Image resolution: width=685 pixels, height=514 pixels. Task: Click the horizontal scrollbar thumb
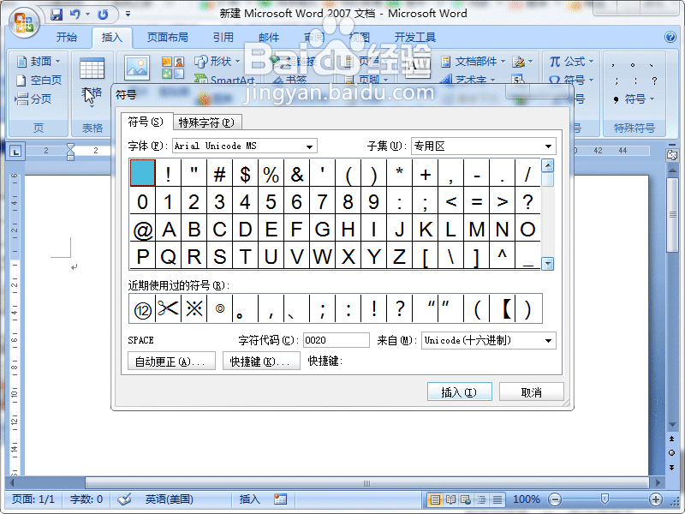pos(366,483)
